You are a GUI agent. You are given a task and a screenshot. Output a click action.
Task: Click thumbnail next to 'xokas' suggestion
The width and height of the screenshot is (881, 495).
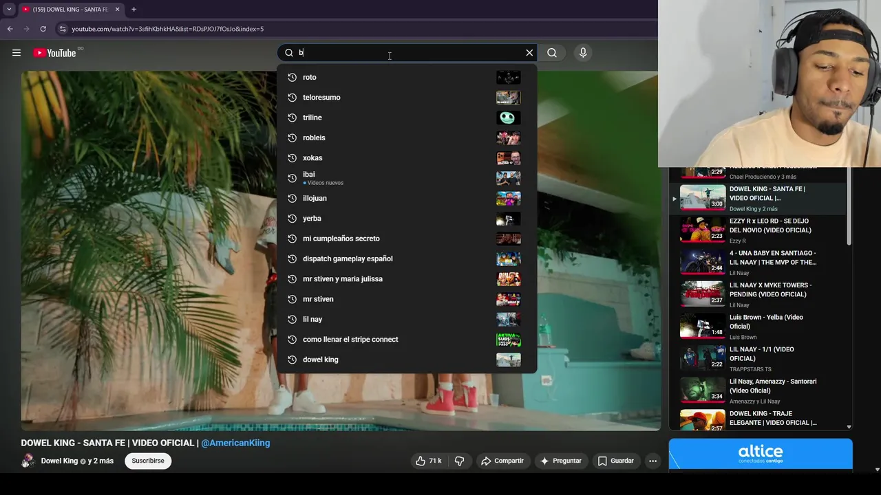point(509,158)
